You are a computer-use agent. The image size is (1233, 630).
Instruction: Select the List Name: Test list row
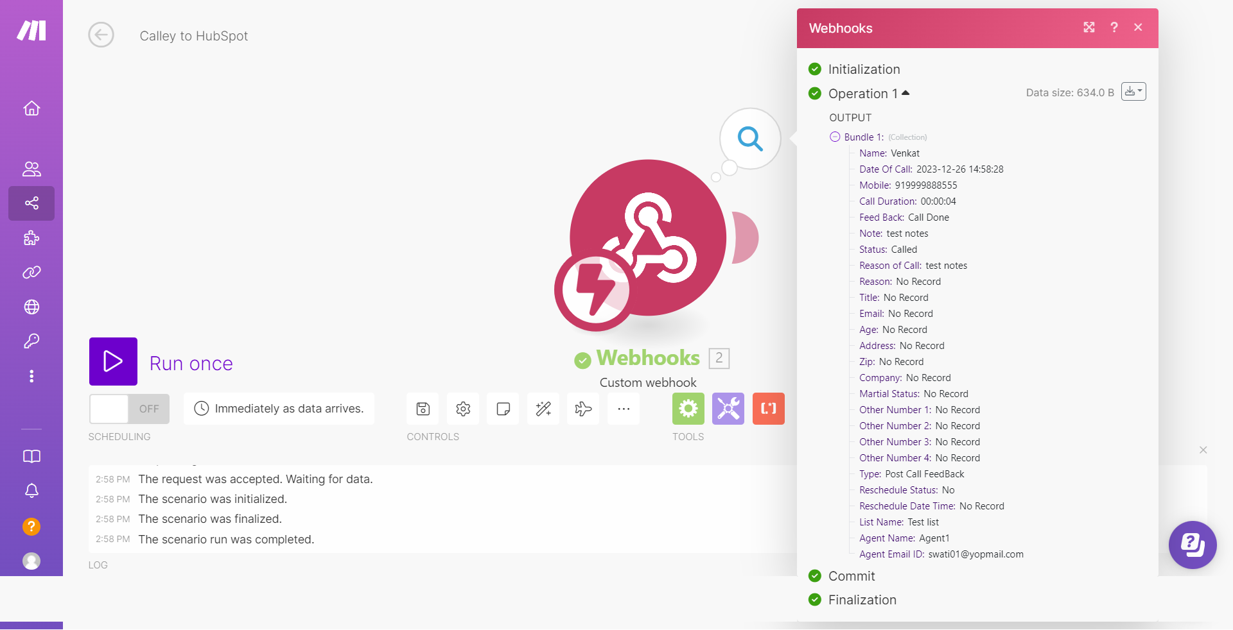pos(899,522)
